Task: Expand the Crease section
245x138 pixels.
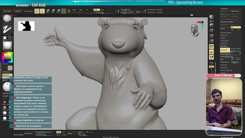Action: coord(223,38)
